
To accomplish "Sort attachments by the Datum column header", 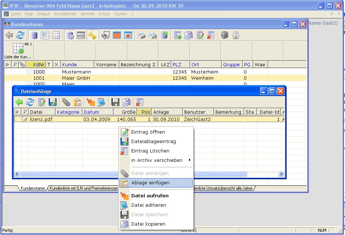I will 91,112.
